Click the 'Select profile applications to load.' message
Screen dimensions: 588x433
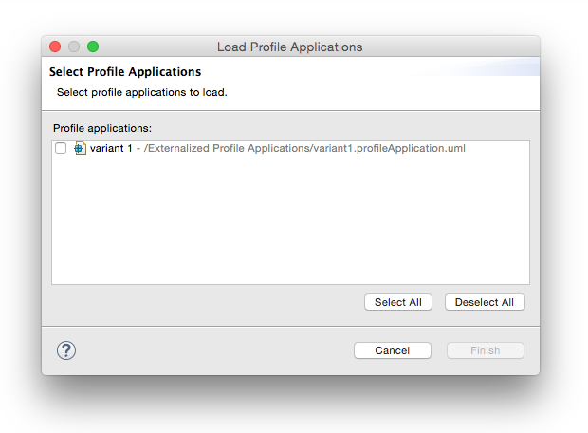142,92
